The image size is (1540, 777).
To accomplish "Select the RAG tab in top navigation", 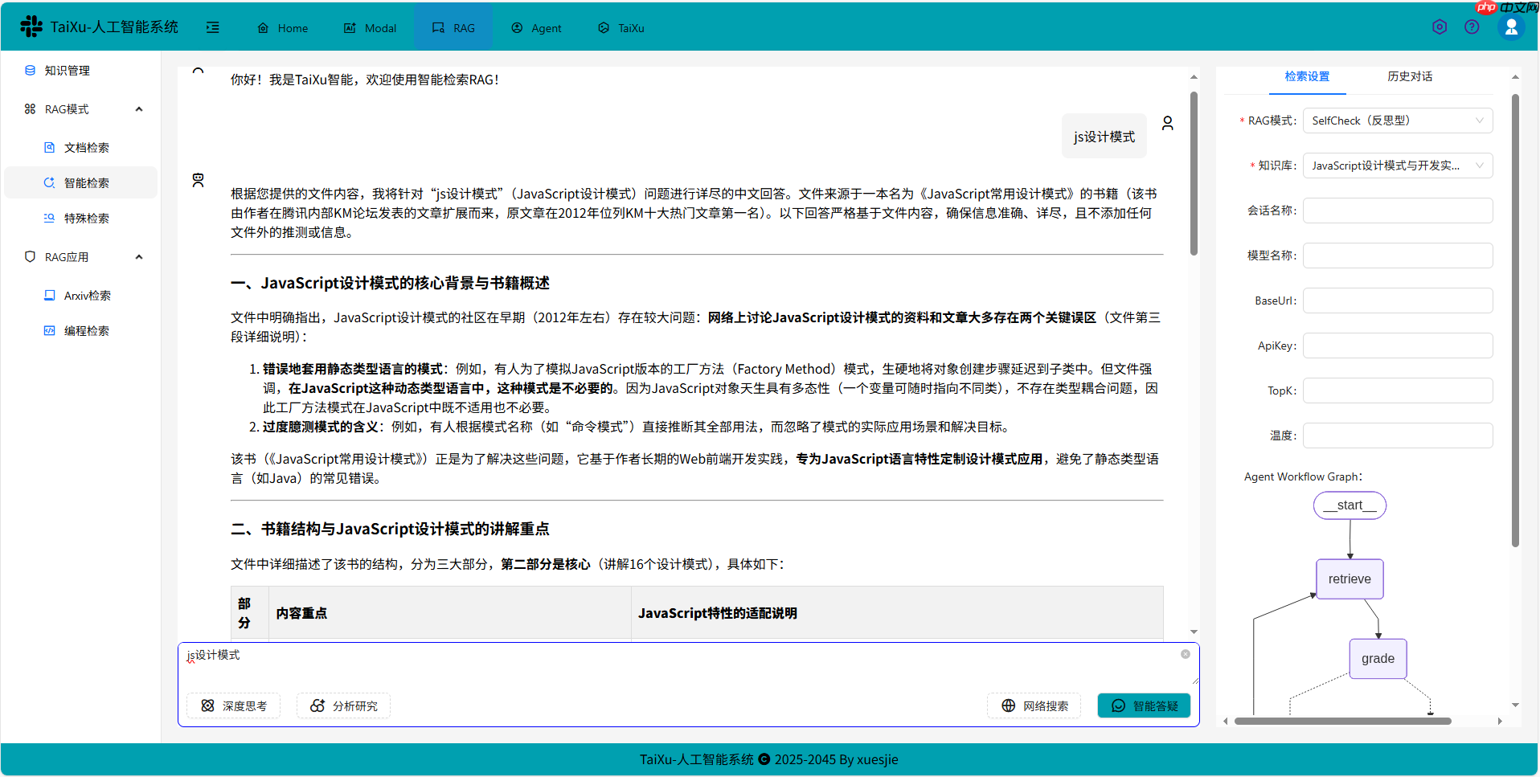I will click(453, 27).
